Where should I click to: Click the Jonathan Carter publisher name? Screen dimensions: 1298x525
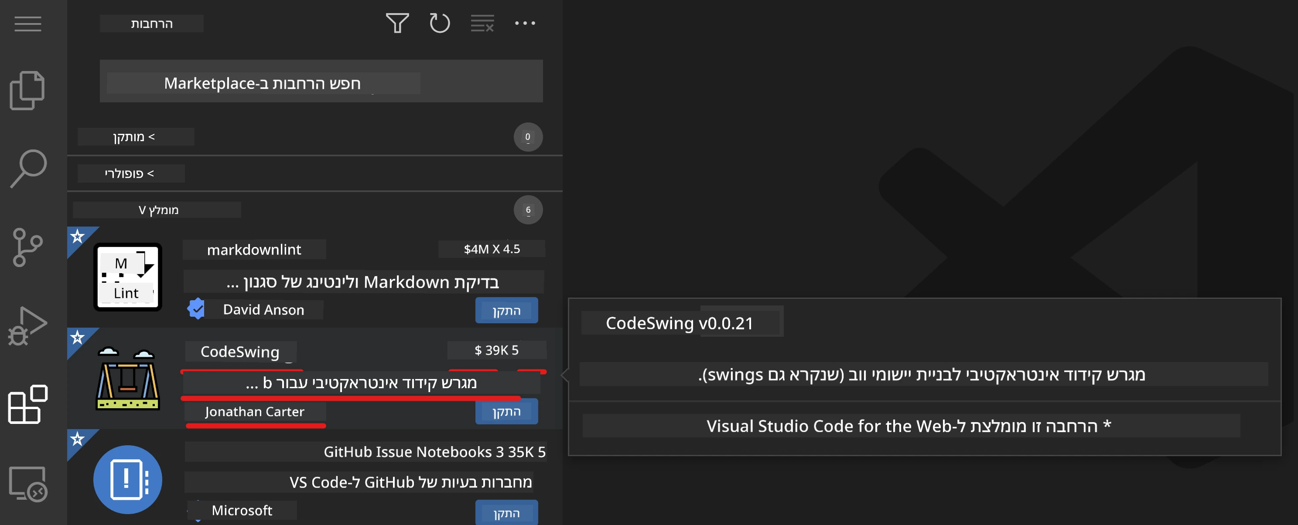point(254,412)
